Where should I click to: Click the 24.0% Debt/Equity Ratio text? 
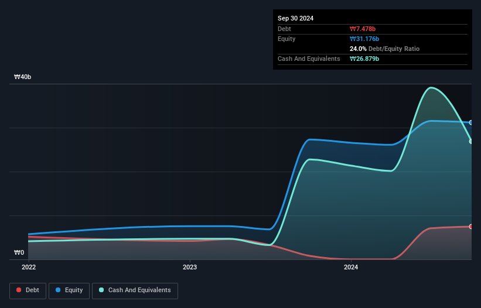(x=384, y=49)
